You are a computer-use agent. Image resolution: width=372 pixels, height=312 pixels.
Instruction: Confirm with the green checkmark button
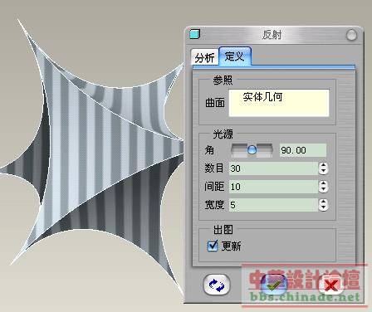(274, 285)
